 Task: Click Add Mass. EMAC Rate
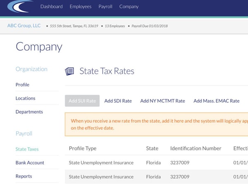click(216, 101)
